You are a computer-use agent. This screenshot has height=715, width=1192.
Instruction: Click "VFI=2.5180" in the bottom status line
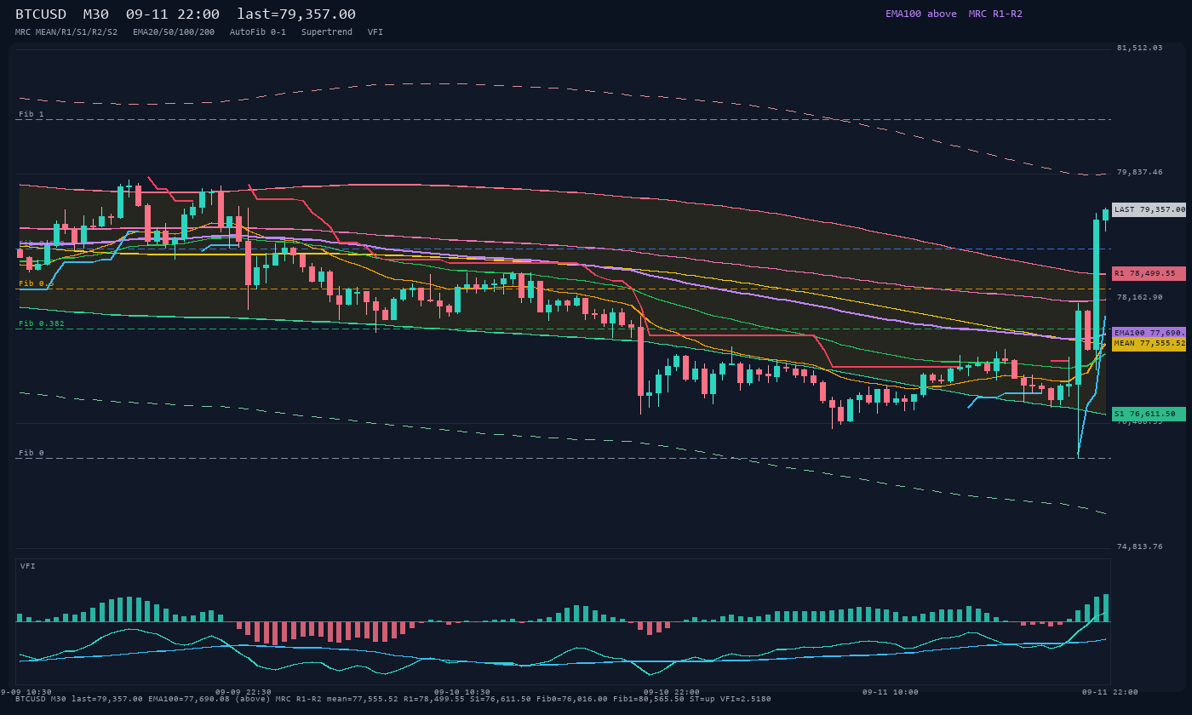pos(746,699)
